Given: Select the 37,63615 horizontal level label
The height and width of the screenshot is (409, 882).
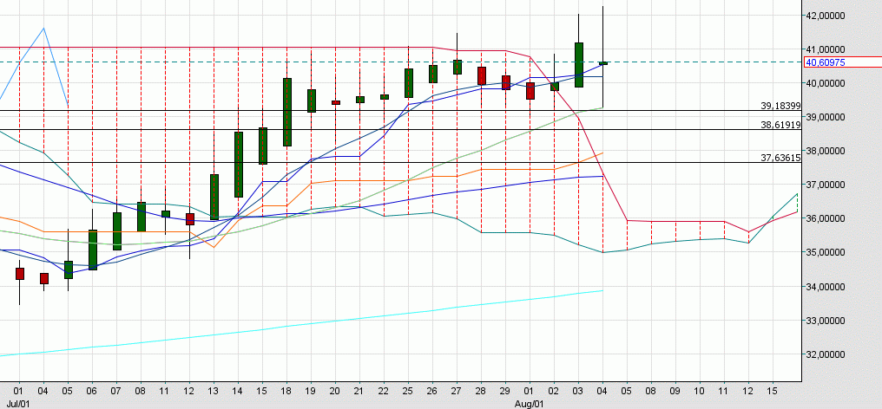Looking at the screenshot, I should point(780,158).
